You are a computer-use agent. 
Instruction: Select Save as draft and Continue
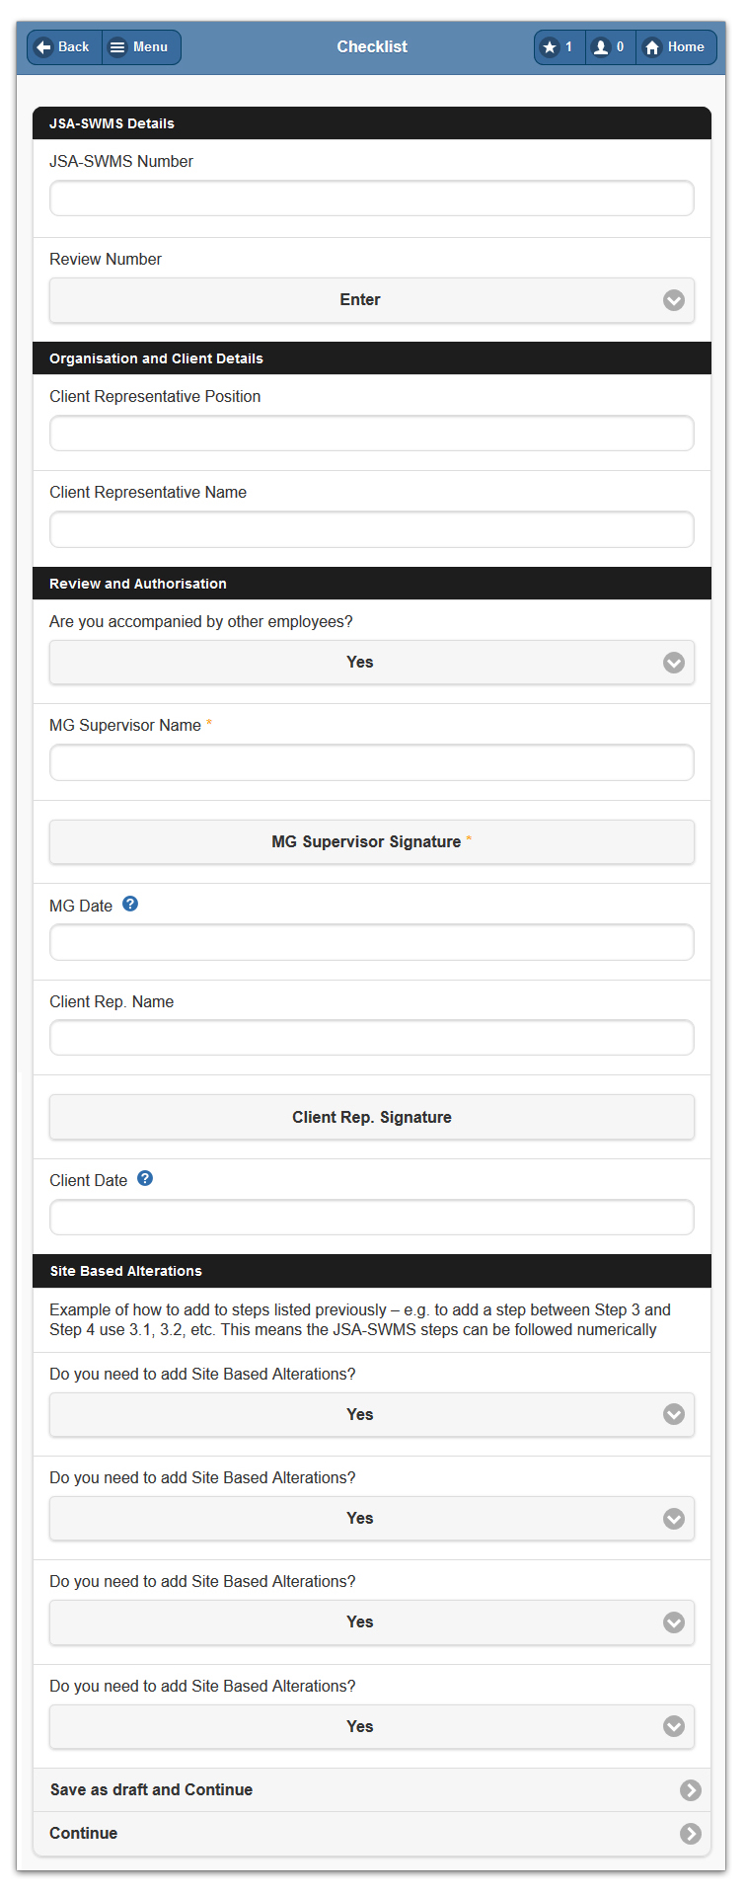tap(152, 1790)
